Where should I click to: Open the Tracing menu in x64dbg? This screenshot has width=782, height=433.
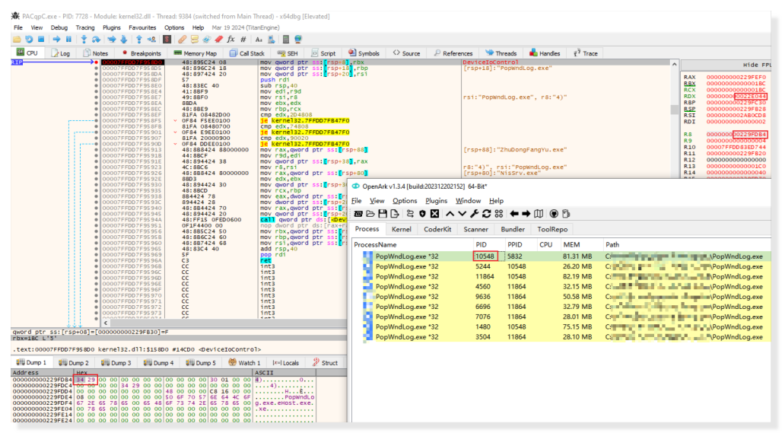pos(85,27)
